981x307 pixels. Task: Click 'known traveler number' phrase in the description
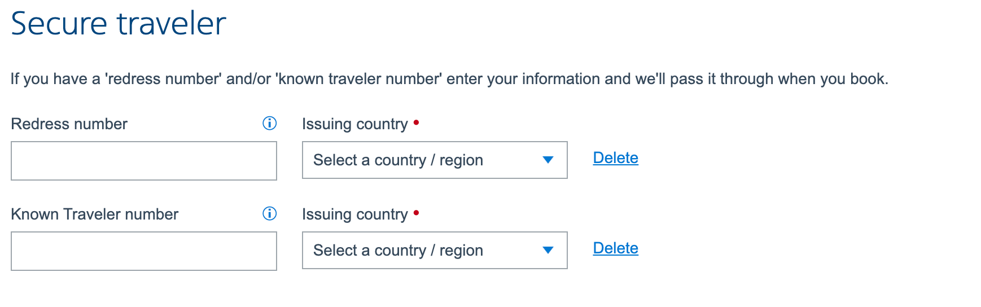359,79
